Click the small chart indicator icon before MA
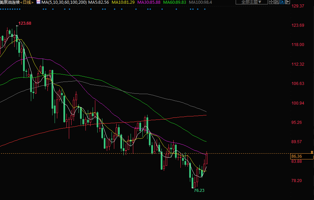 tap(38, 2)
